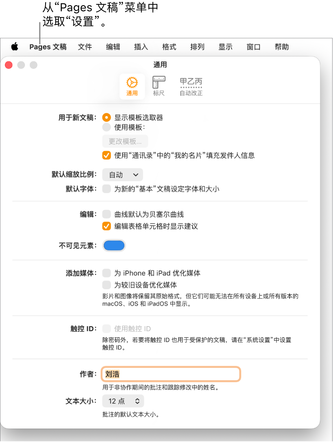Select the 显示模板选取器 radio button

(x=106, y=117)
